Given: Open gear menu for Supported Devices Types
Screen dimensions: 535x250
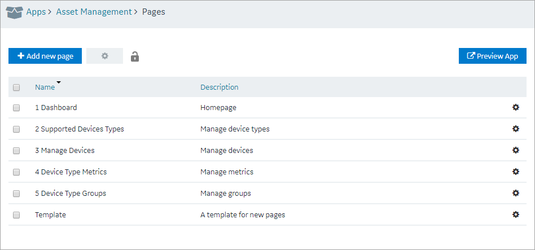Looking at the screenshot, I should [516, 129].
